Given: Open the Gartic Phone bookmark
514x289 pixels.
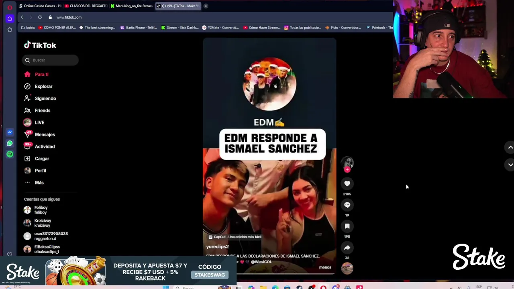Looking at the screenshot, I should pyautogui.click(x=139, y=28).
